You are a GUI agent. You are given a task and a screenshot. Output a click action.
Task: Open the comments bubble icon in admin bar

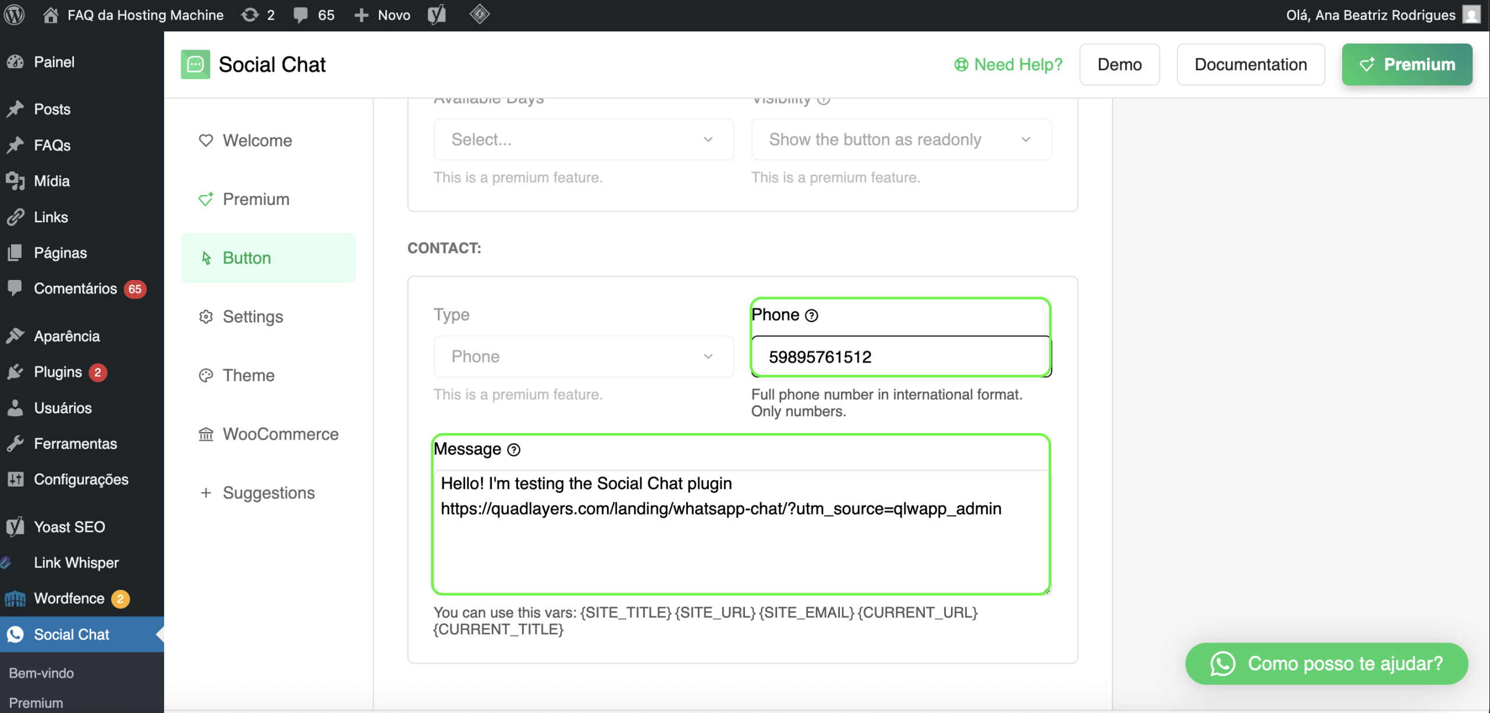pyautogui.click(x=300, y=15)
